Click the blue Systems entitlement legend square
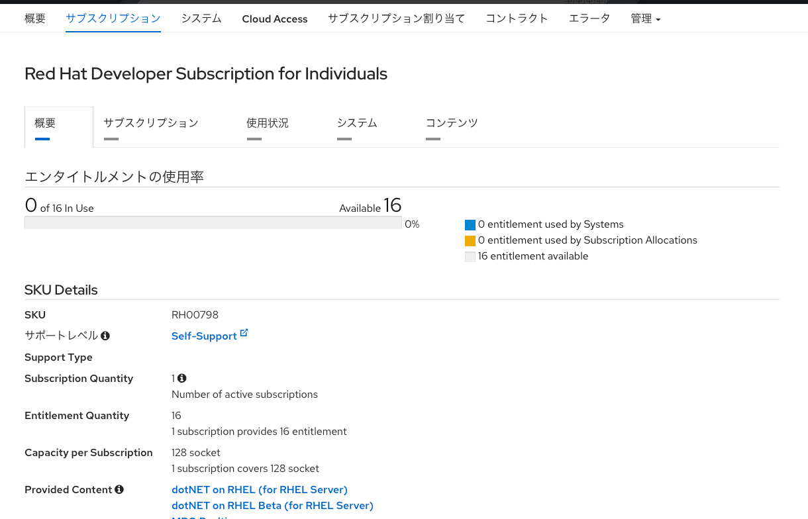 pos(470,224)
